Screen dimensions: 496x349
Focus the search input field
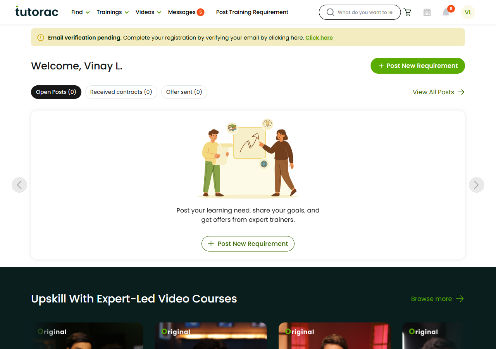coord(365,12)
